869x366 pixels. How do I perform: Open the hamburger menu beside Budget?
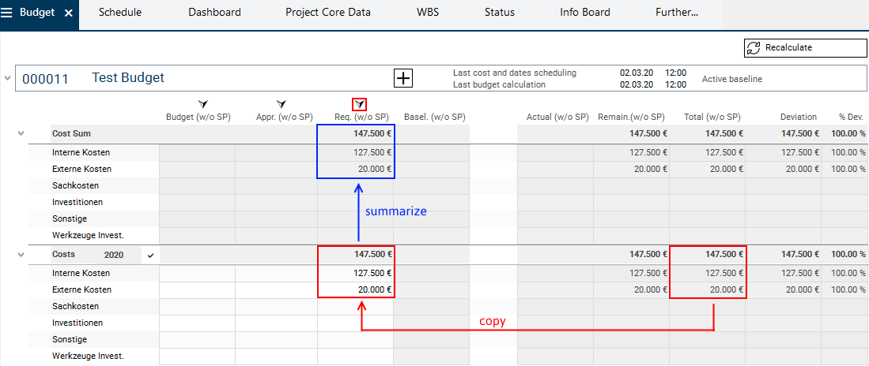click(x=9, y=13)
